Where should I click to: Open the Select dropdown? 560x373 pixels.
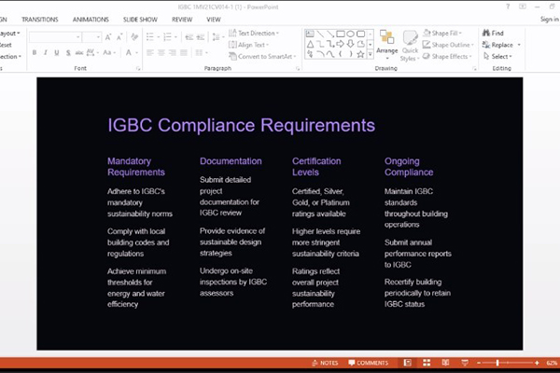tap(497, 56)
